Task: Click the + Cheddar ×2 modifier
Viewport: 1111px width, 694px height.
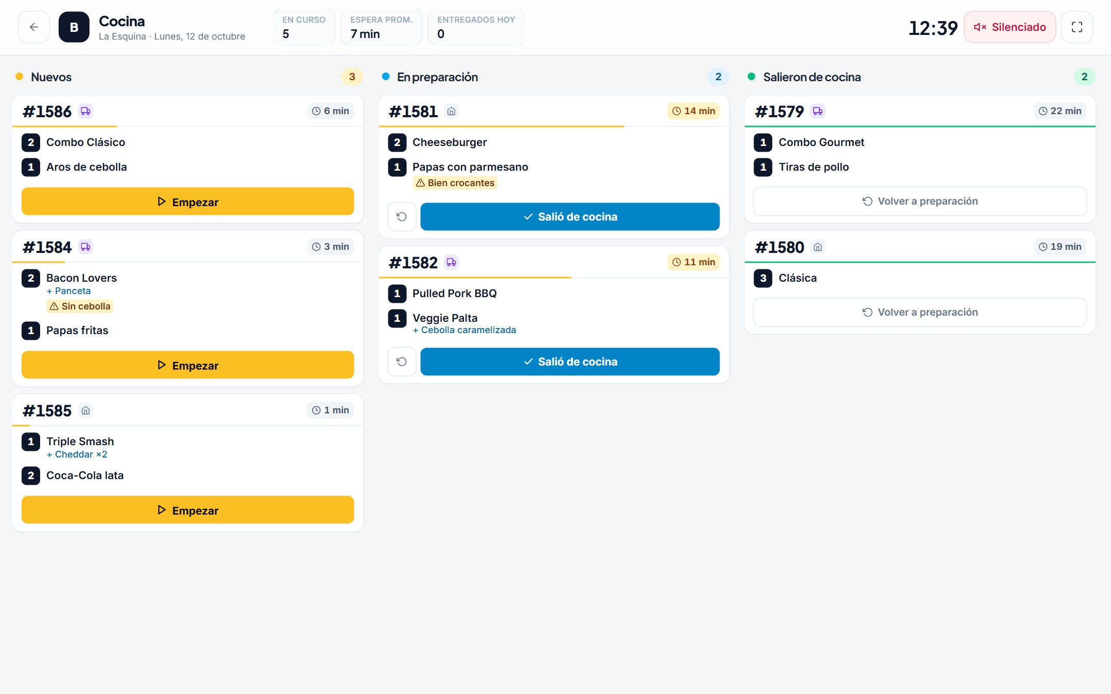Action: coord(77,454)
